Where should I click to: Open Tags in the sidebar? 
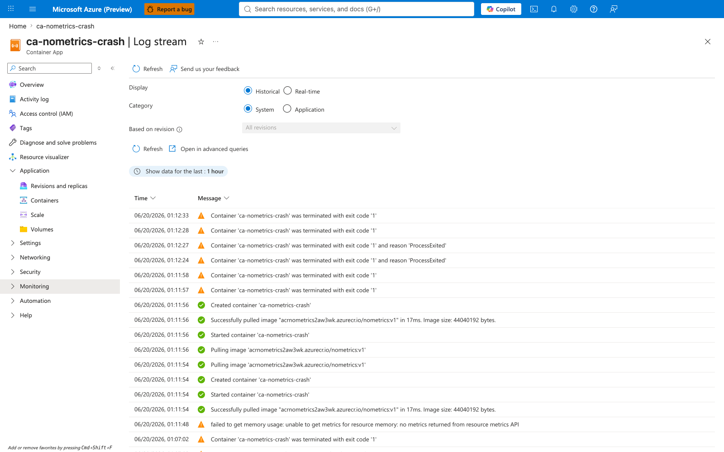click(x=26, y=128)
